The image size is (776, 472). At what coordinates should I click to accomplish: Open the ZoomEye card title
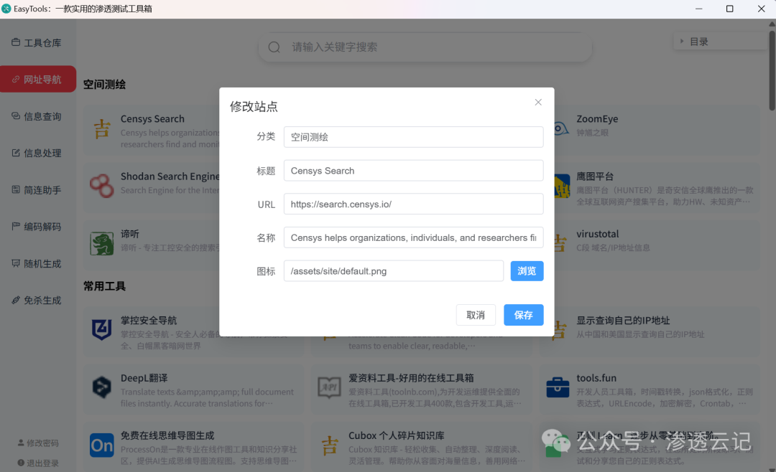pyautogui.click(x=597, y=118)
